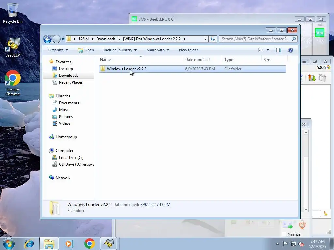The width and height of the screenshot is (334, 250).
Task: Show hidden tray icons arrow
Action: pos(277,244)
